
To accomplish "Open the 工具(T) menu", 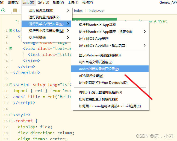I will [x=73, y=2].
